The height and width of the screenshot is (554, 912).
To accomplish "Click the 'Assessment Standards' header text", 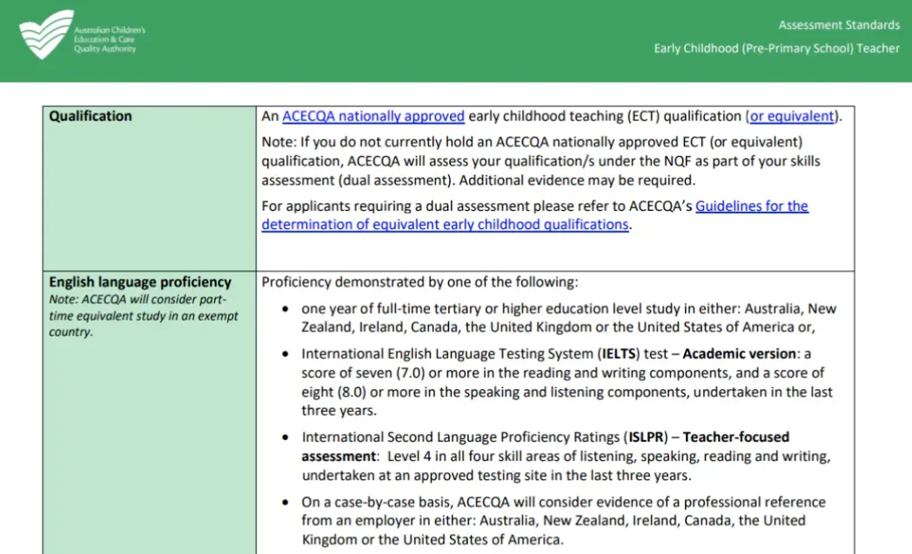I will click(839, 25).
